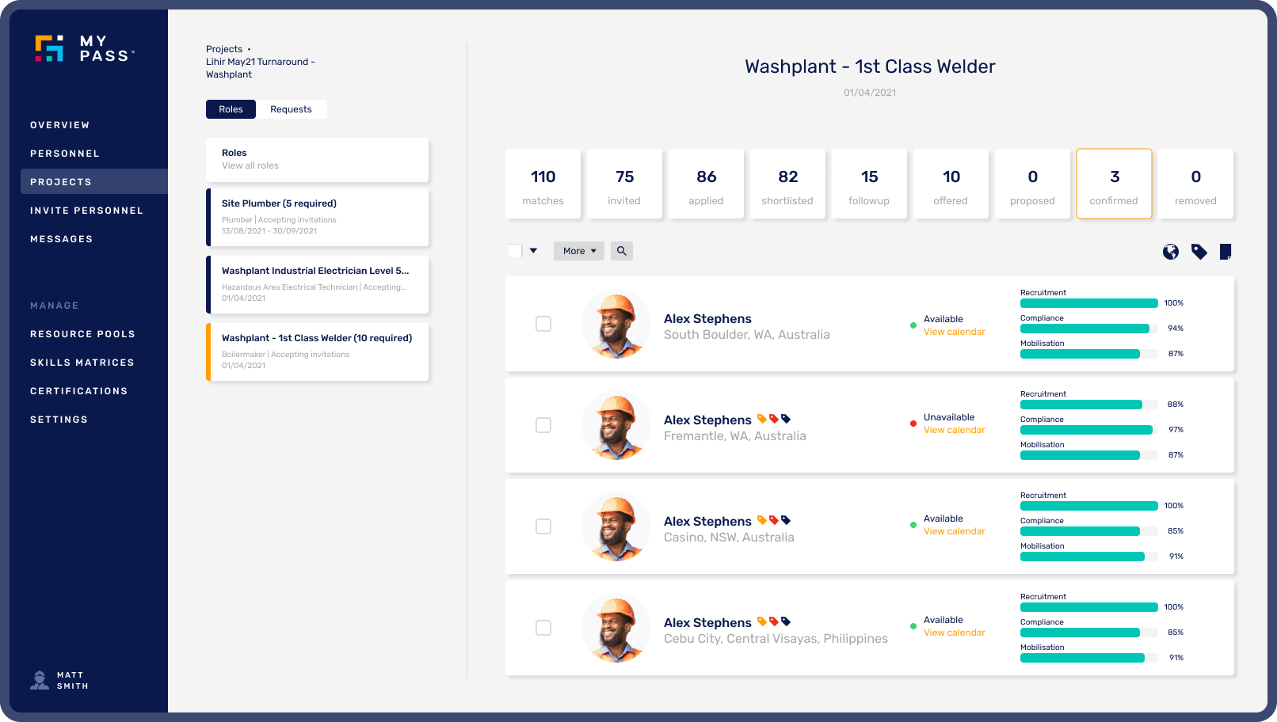1277x722 pixels.
Task: Click the Matt Smith user avatar icon
Action: pyautogui.click(x=40, y=679)
